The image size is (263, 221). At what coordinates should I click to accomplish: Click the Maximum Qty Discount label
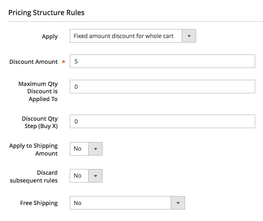click(x=38, y=91)
